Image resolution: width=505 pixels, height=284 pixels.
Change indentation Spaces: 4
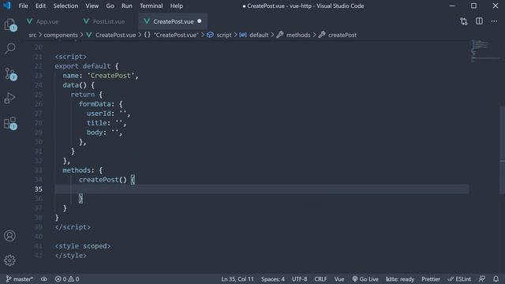tap(273, 279)
